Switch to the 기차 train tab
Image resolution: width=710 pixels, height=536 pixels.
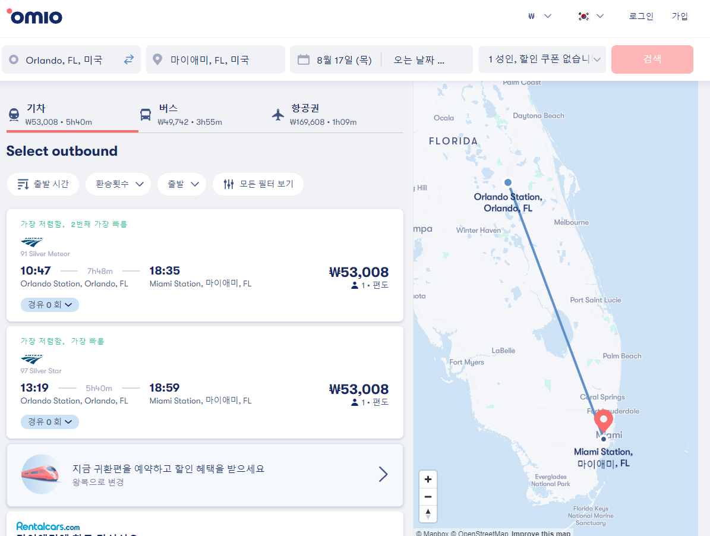click(72, 115)
